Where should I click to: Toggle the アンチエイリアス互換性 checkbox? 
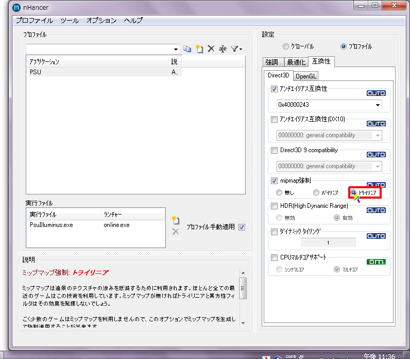(x=274, y=89)
